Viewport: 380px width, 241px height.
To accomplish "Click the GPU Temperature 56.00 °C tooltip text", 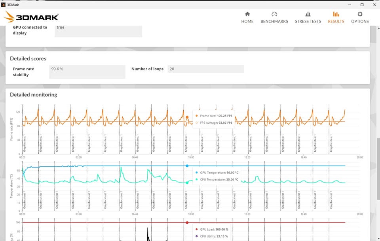I will 219,173.
